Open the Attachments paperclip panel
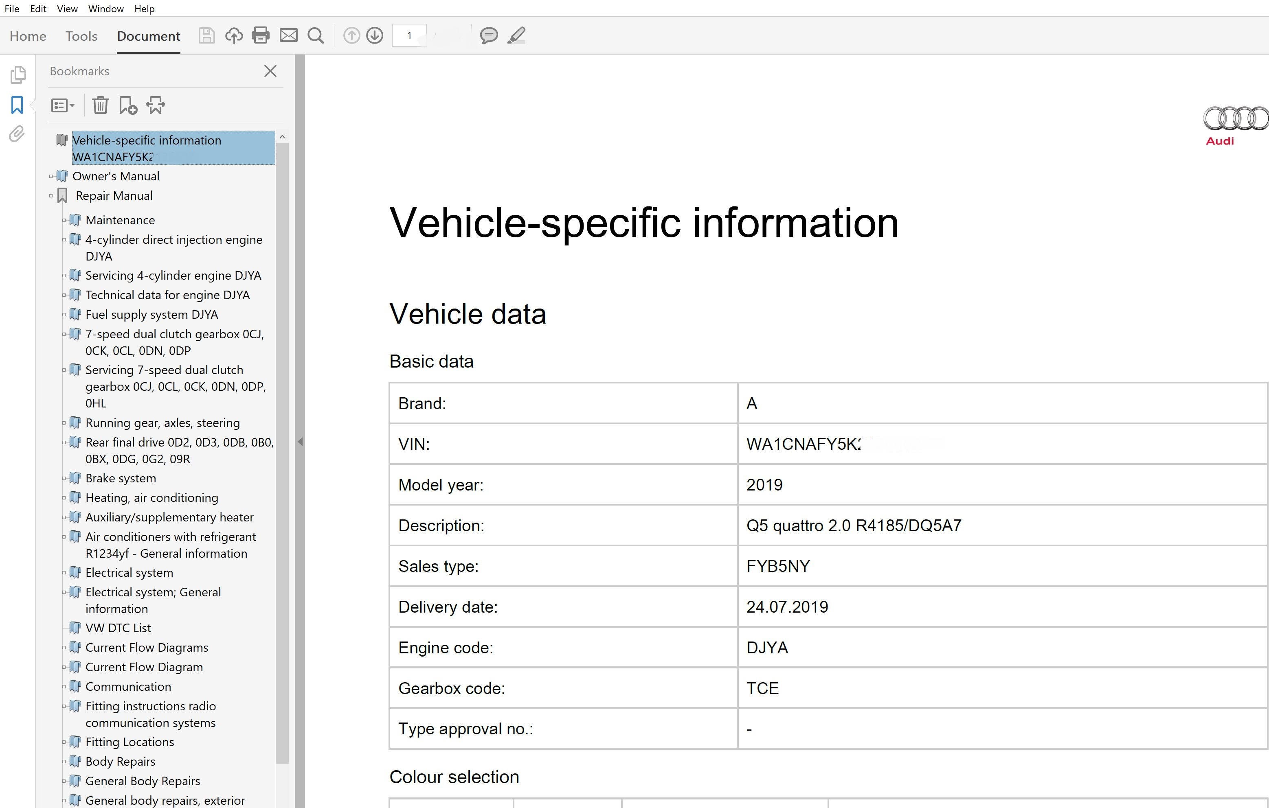Image resolution: width=1269 pixels, height=808 pixels. [17, 134]
